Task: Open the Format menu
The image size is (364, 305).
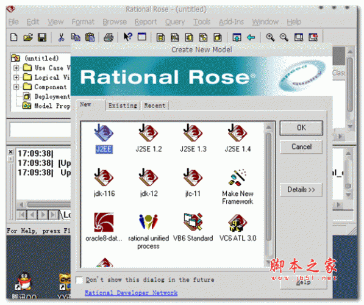Action: pyautogui.click(x=83, y=22)
